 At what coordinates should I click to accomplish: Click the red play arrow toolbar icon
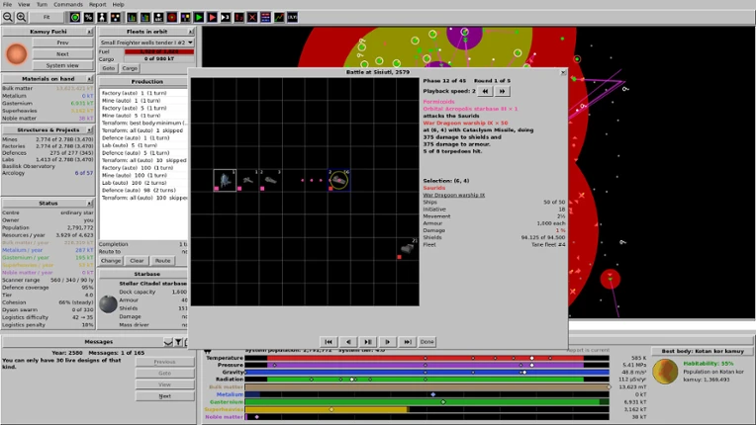pos(212,18)
